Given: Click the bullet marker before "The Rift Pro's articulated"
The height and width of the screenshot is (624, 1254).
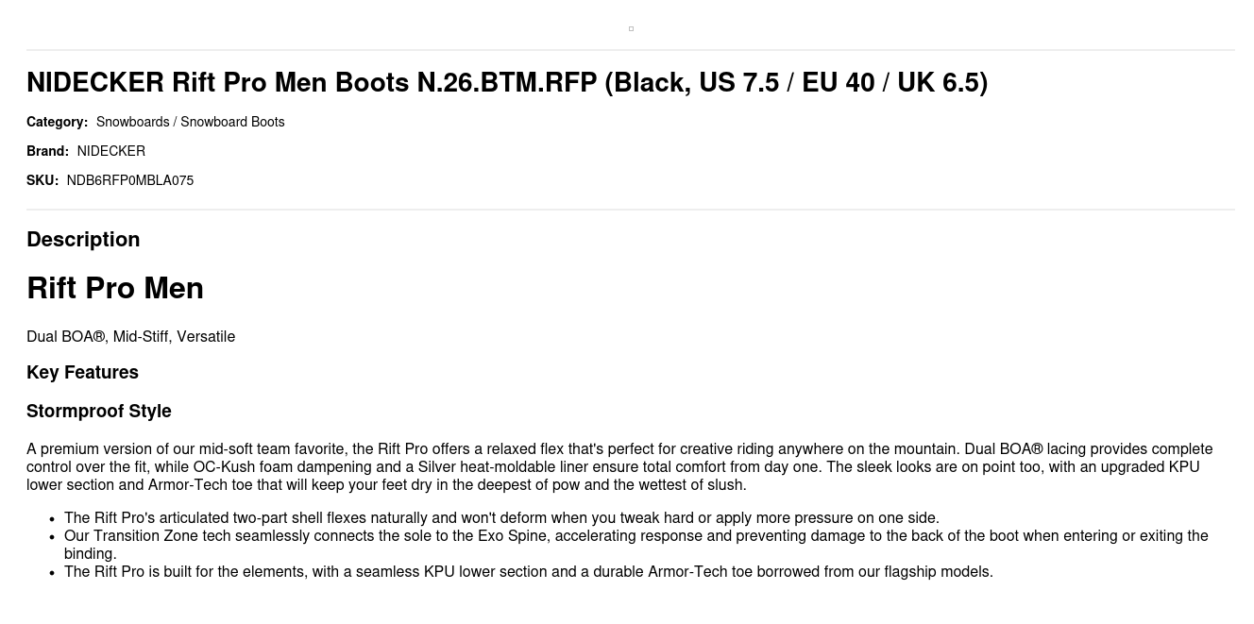Looking at the screenshot, I should (x=52, y=518).
